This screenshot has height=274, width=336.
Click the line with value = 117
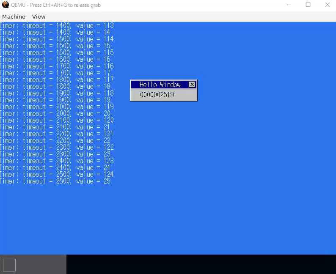(x=57, y=80)
